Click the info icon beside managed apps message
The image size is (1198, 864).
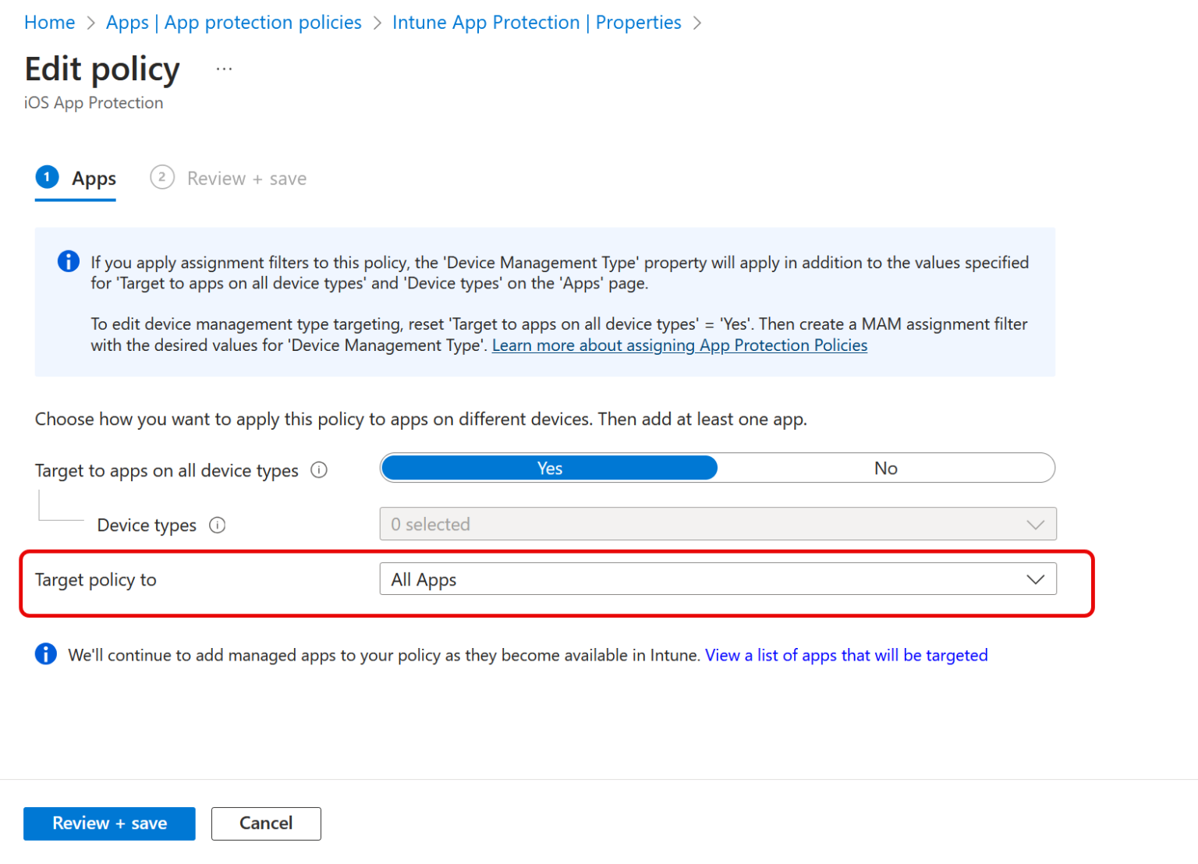46,654
